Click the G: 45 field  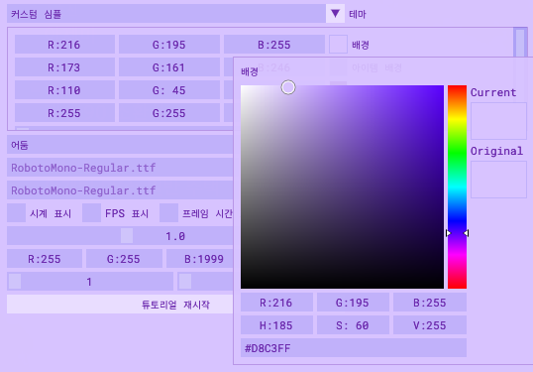click(169, 90)
